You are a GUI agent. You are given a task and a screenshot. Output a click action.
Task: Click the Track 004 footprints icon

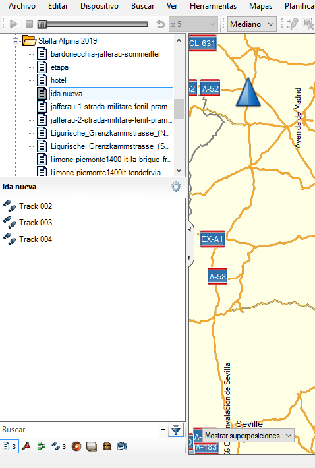(9, 239)
